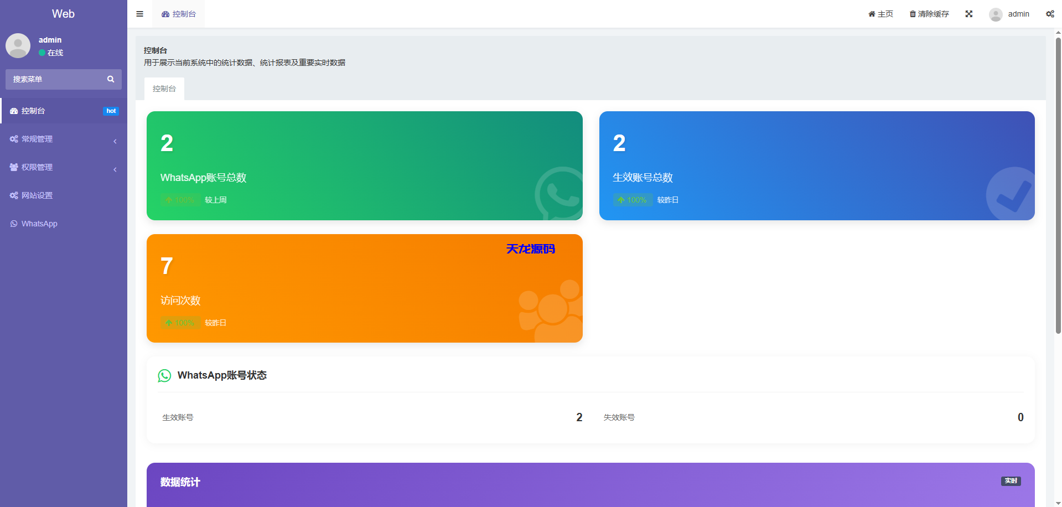Switch to the 控制台 tab in top bar
The width and height of the screenshot is (1062, 507).
click(179, 14)
